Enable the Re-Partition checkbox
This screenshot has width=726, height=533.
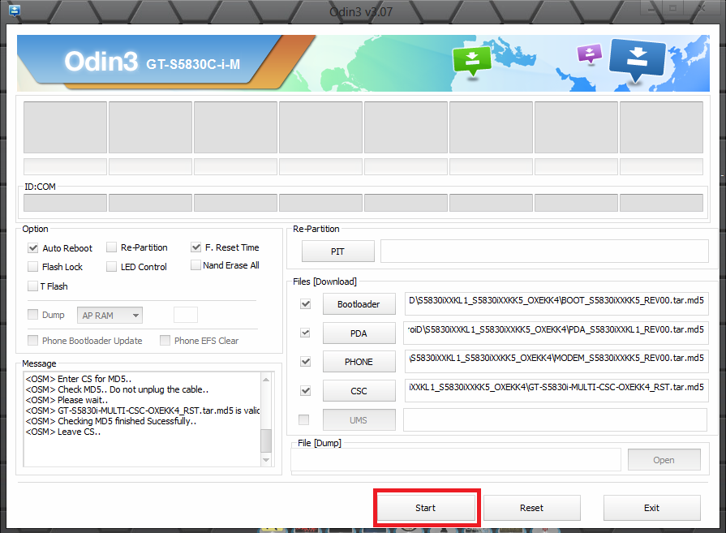point(111,247)
